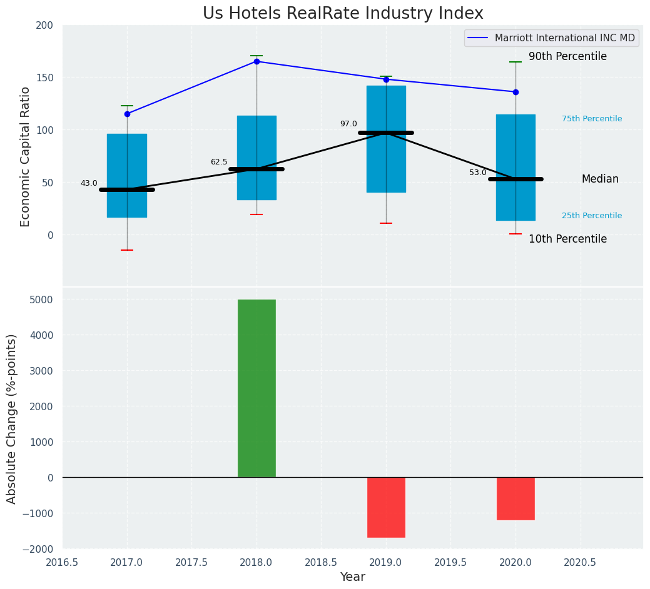Click the chart title Us Hotels RealRate
The image size is (650, 589).
(x=343, y=14)
